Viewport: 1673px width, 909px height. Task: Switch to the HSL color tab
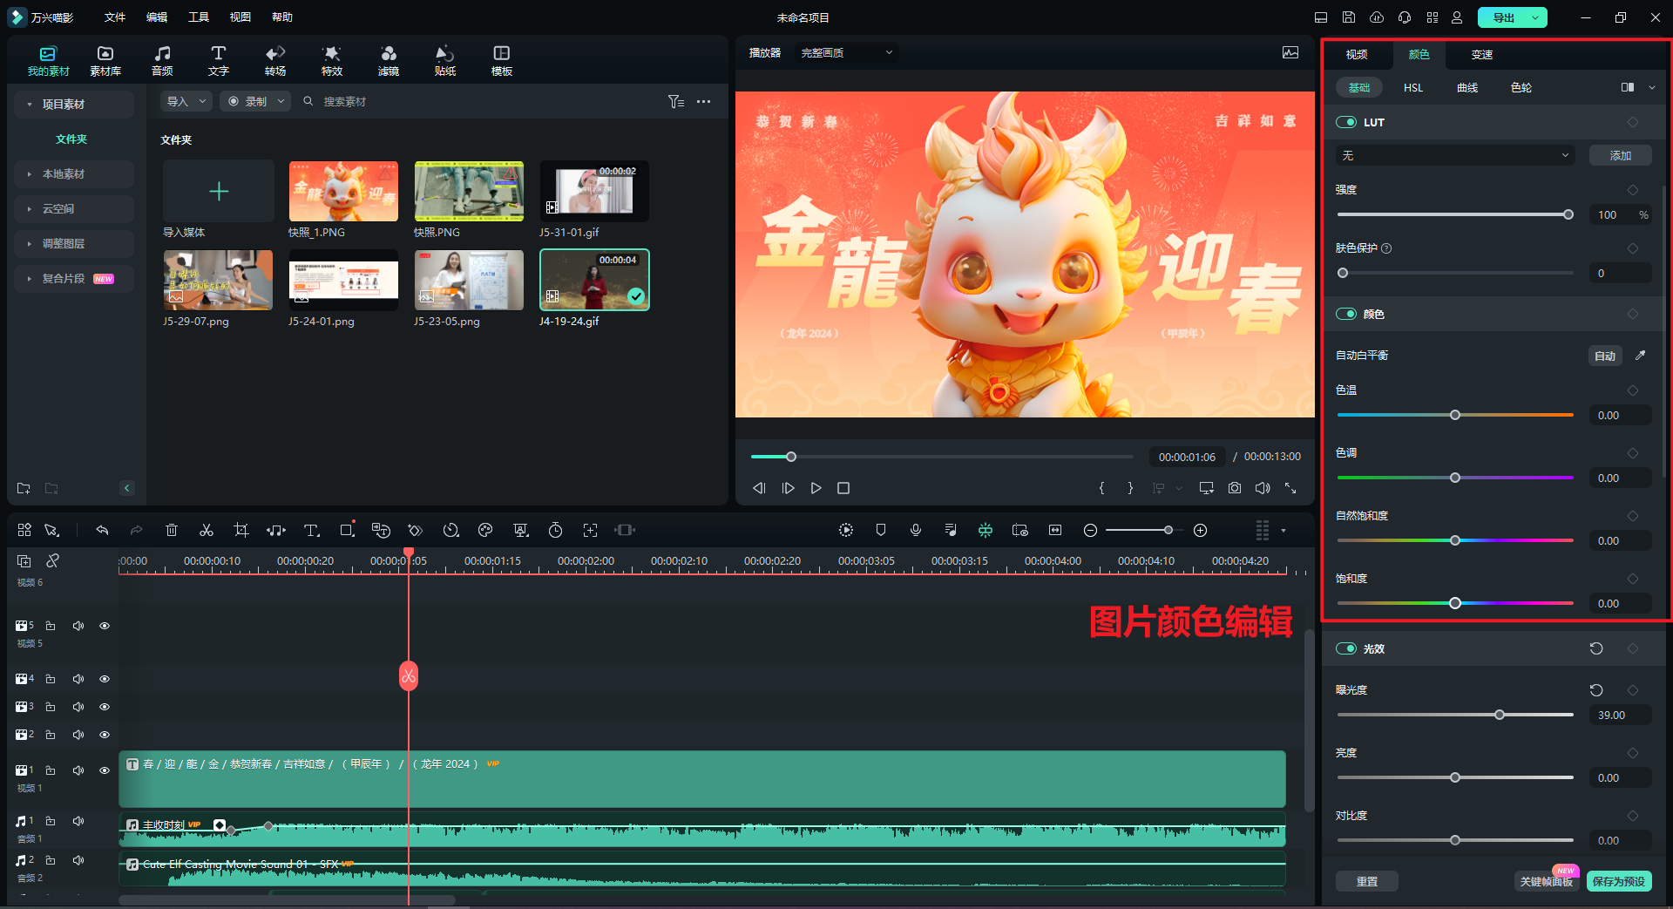tap(1412, 88)
